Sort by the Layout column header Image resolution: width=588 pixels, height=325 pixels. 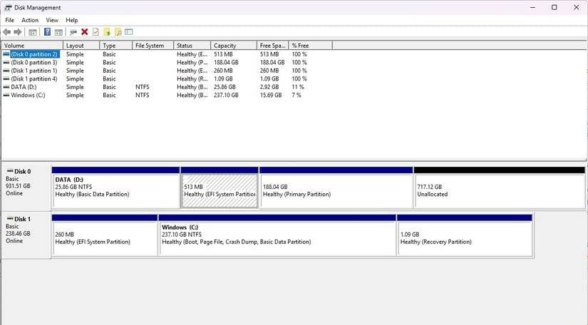point(81,46)
